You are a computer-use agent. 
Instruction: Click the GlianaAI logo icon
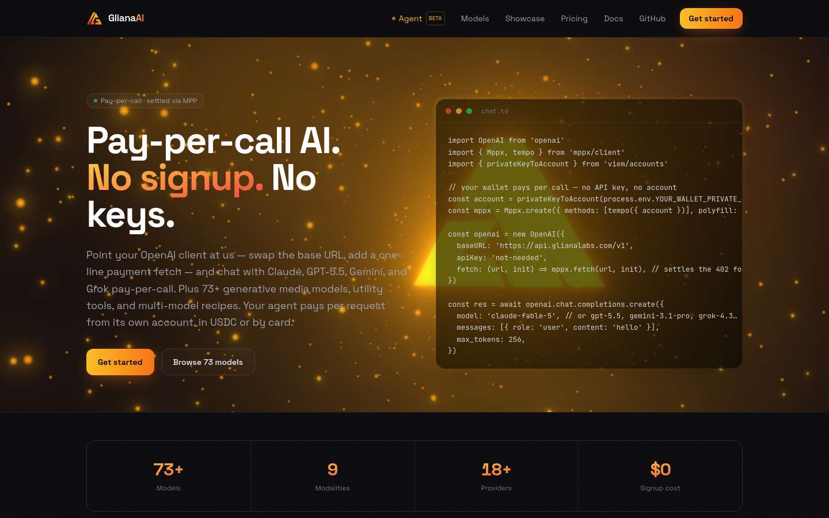click(94, 18)
